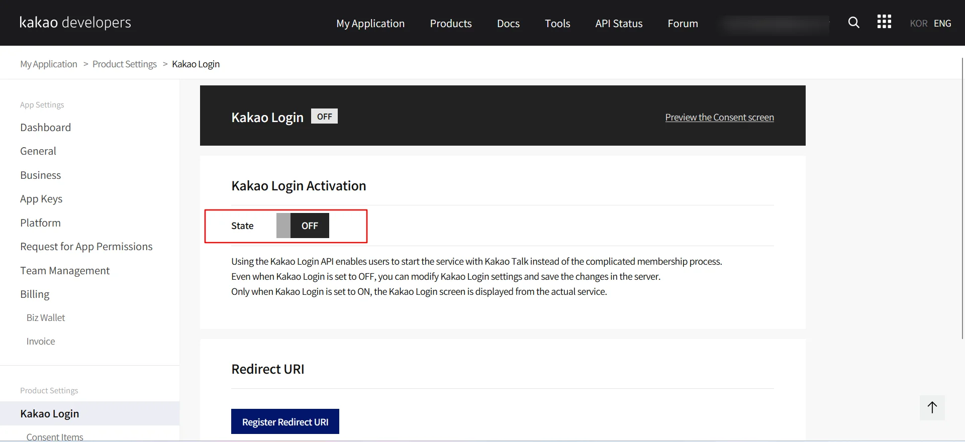This screenshot has width=965, height=442.
Task: Open the Tools menu
Action: point(557,23)
